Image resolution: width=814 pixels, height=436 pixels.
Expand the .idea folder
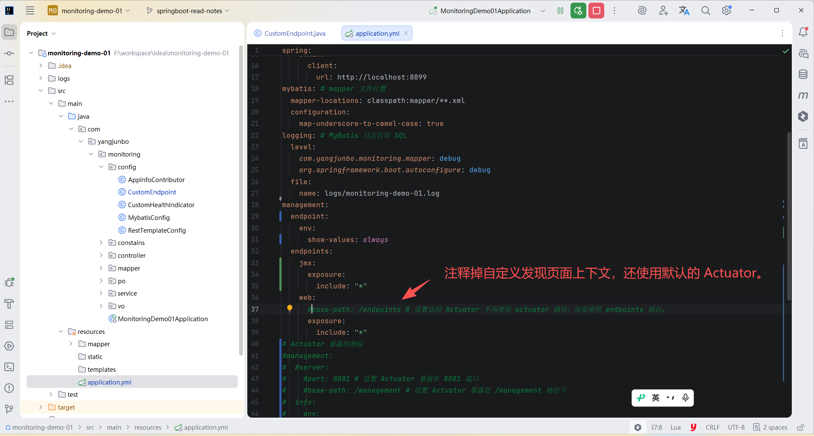41,66
